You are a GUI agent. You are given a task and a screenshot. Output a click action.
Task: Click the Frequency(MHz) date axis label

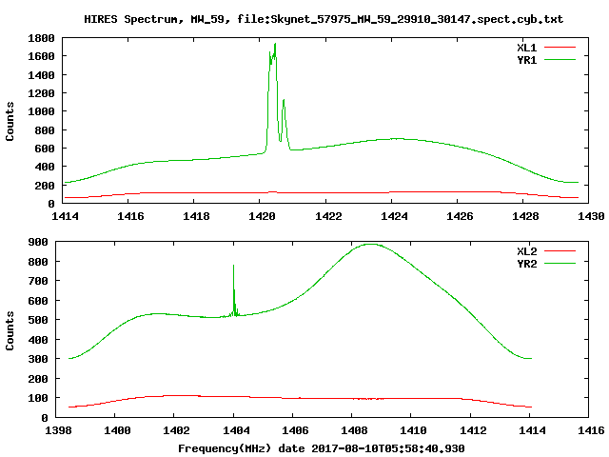322,448
